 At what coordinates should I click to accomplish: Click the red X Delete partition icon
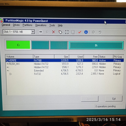[54, 32]
